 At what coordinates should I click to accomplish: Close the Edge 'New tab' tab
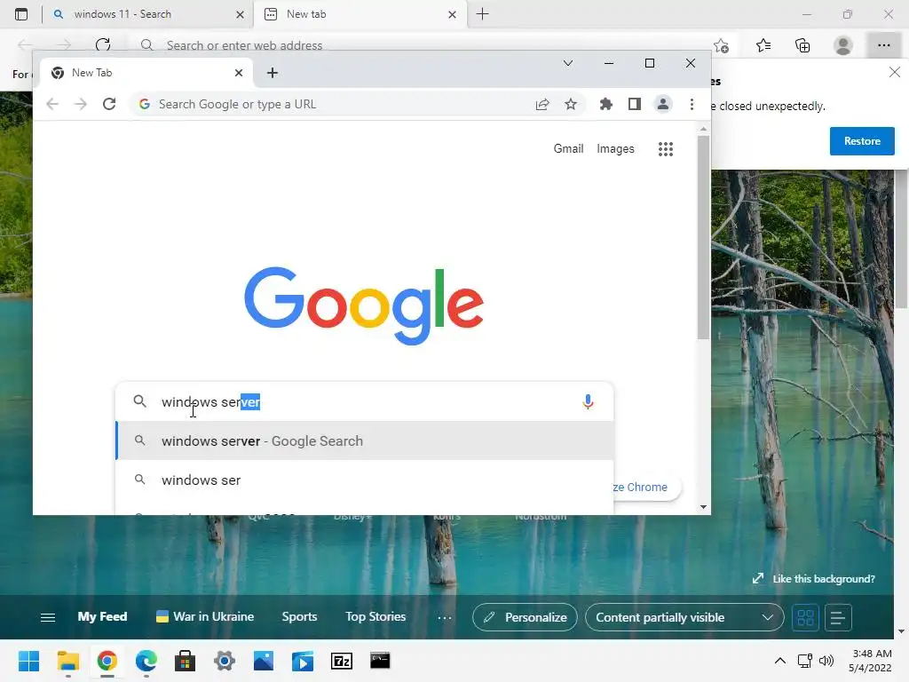pos(452,14)
